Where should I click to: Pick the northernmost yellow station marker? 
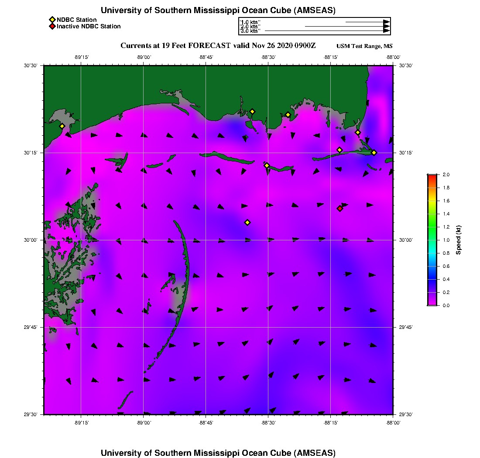(x=252, y=112)
